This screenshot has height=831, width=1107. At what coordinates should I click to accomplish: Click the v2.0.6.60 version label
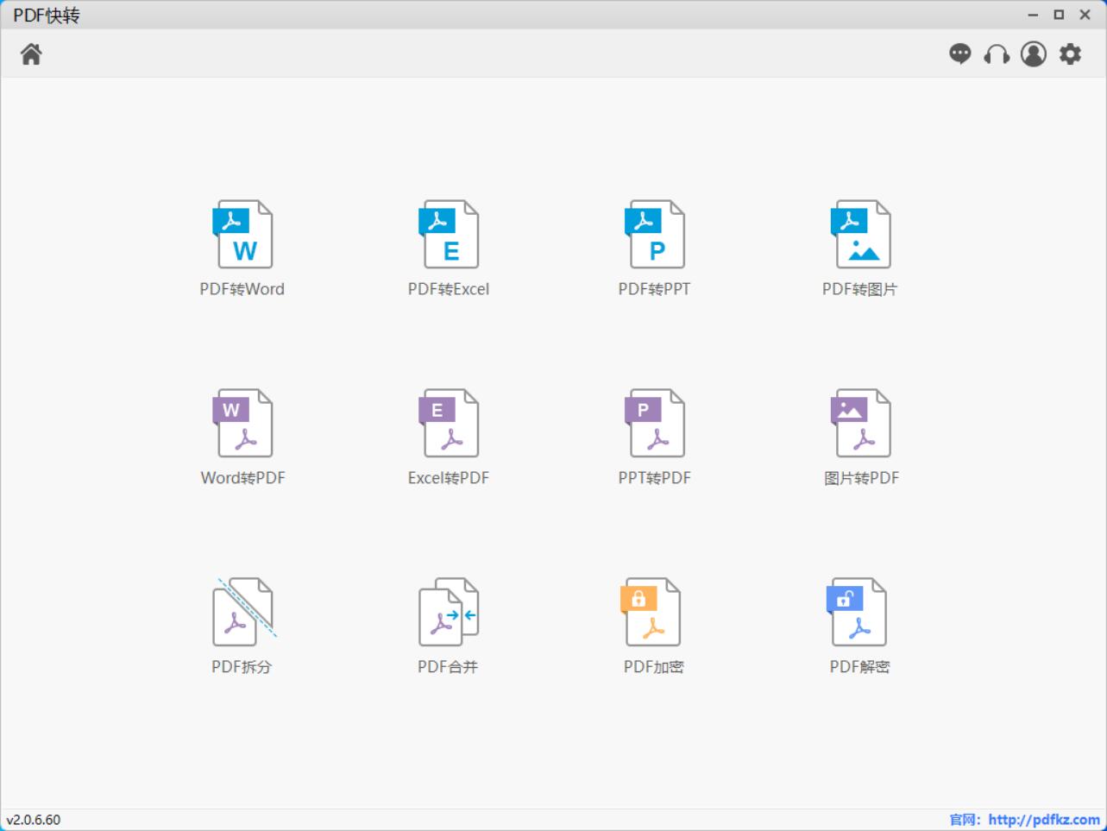[x=34, y=820]
